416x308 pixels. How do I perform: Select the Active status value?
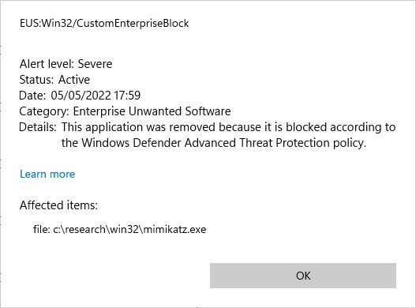click(x=74, y=80)
